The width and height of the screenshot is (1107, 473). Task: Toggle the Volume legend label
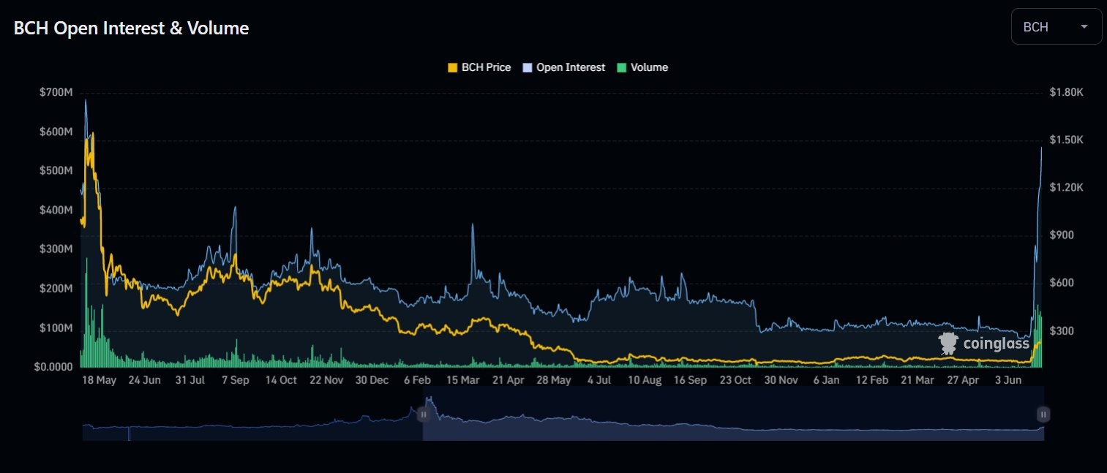(649, 67)
